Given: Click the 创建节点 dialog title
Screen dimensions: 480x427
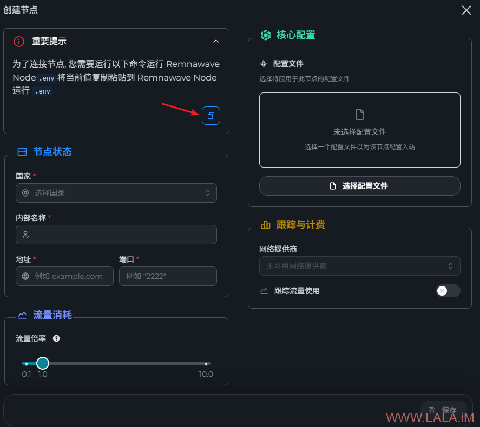Looking at the screenshot, I should click(21, 10).
